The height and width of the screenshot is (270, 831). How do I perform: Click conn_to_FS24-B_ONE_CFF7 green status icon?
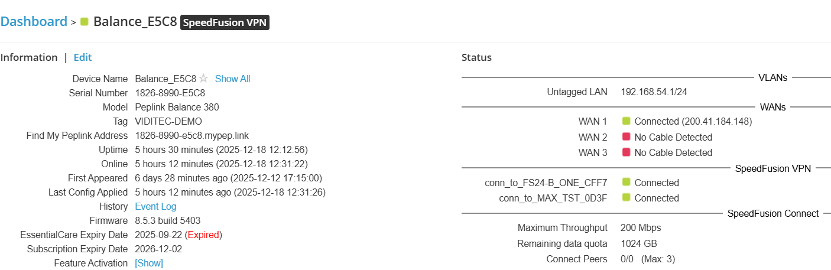627,183
